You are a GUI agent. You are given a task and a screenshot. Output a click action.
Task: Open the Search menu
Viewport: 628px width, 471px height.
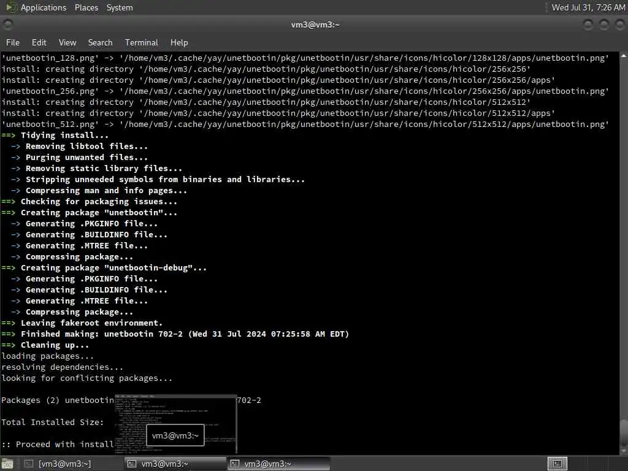tap(100, 42)
